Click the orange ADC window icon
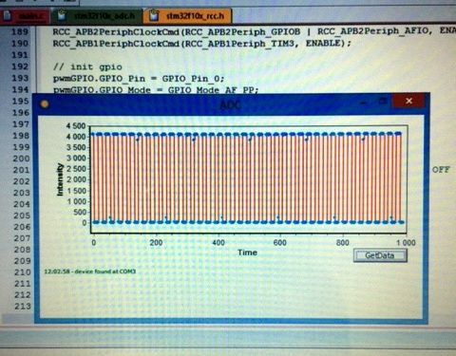456x356 pixels. (x=45, y=104)
